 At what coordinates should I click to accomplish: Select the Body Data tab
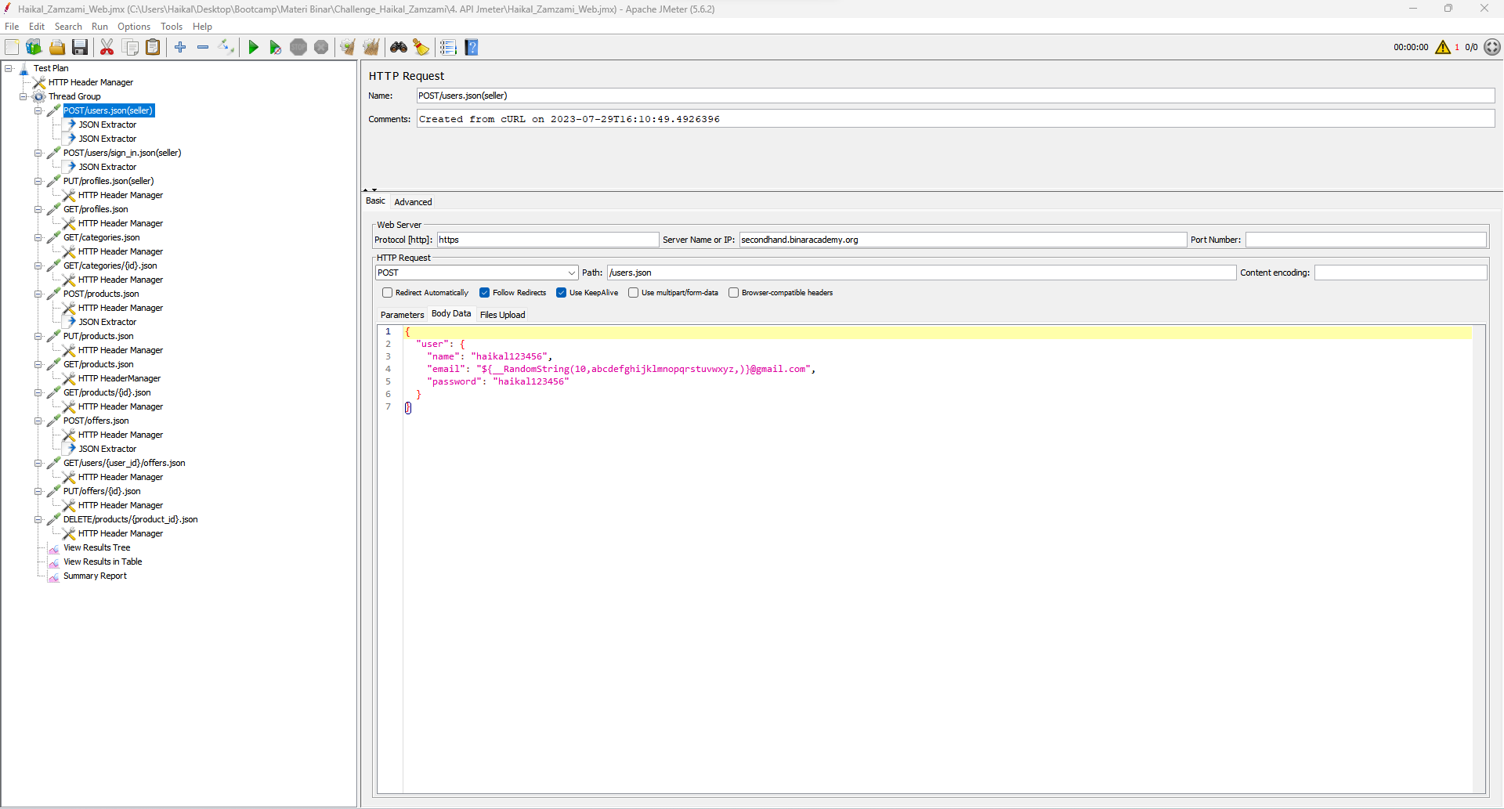451,314
